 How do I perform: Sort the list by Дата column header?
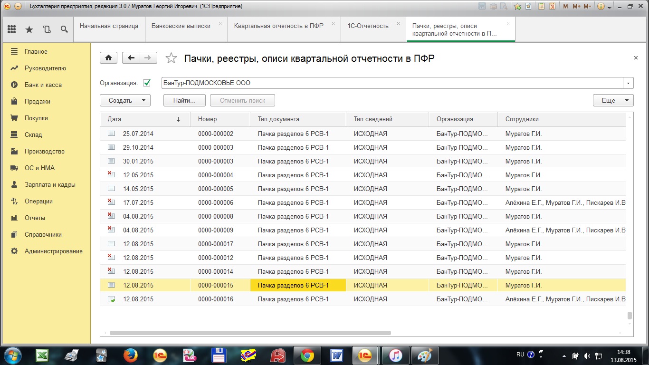[x=143, y=119]
